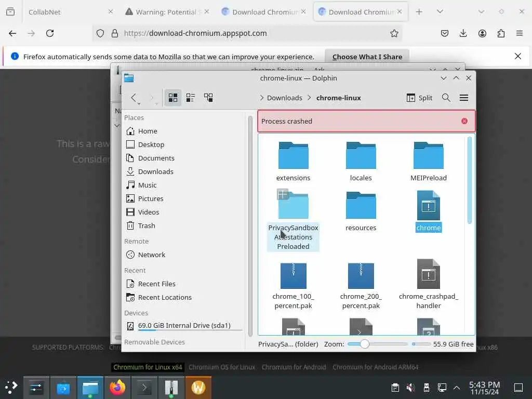Click the chrome-linux breadcrumb segment
Viewport: 532px width, 399px height.
[338, 98]
